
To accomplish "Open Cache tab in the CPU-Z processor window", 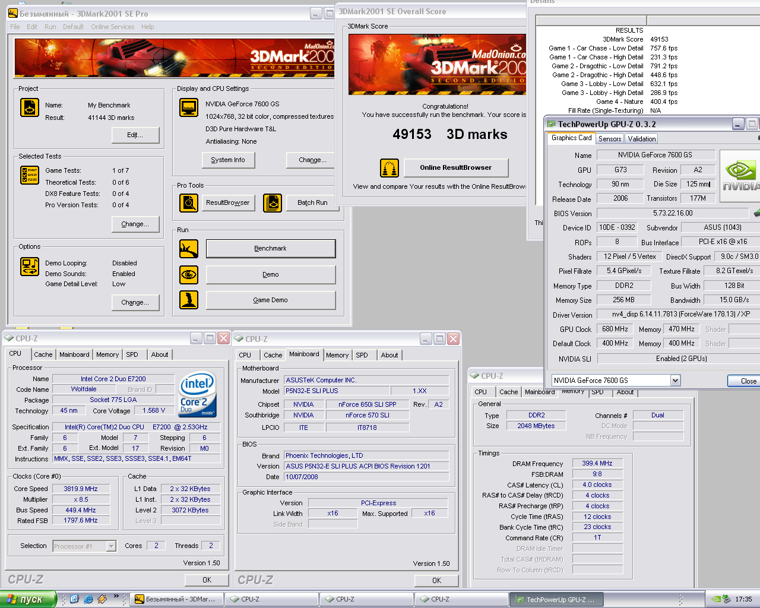I will [x=43, y=354].
